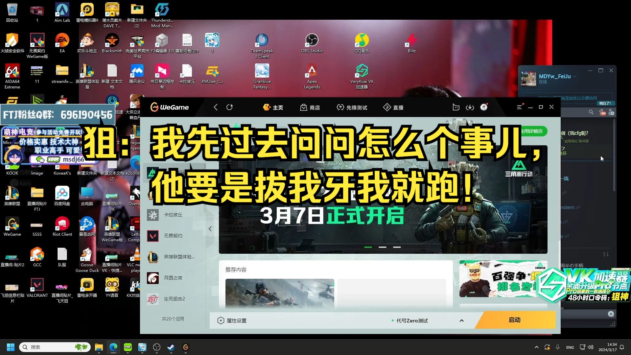Viewport: 631px width, 355px height.
Task: Click add icon in chat window
Action: [x=612, y=113]
